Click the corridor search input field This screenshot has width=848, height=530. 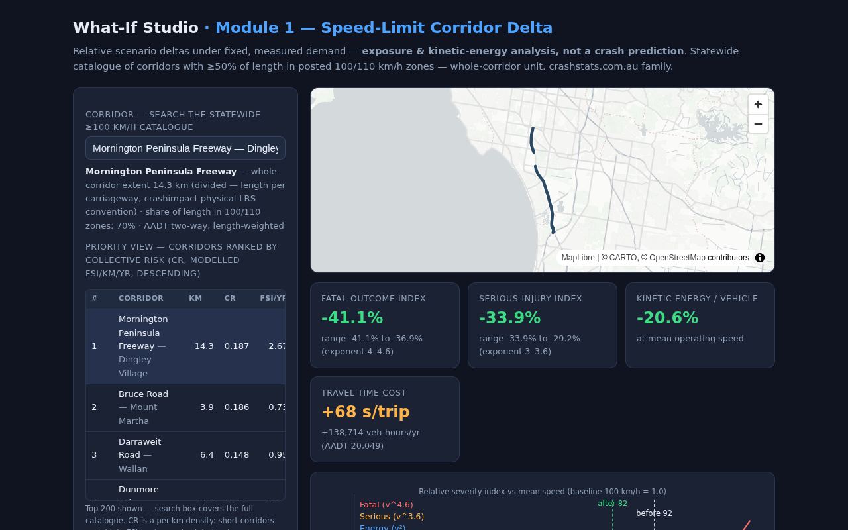click(x=185, y=148)
